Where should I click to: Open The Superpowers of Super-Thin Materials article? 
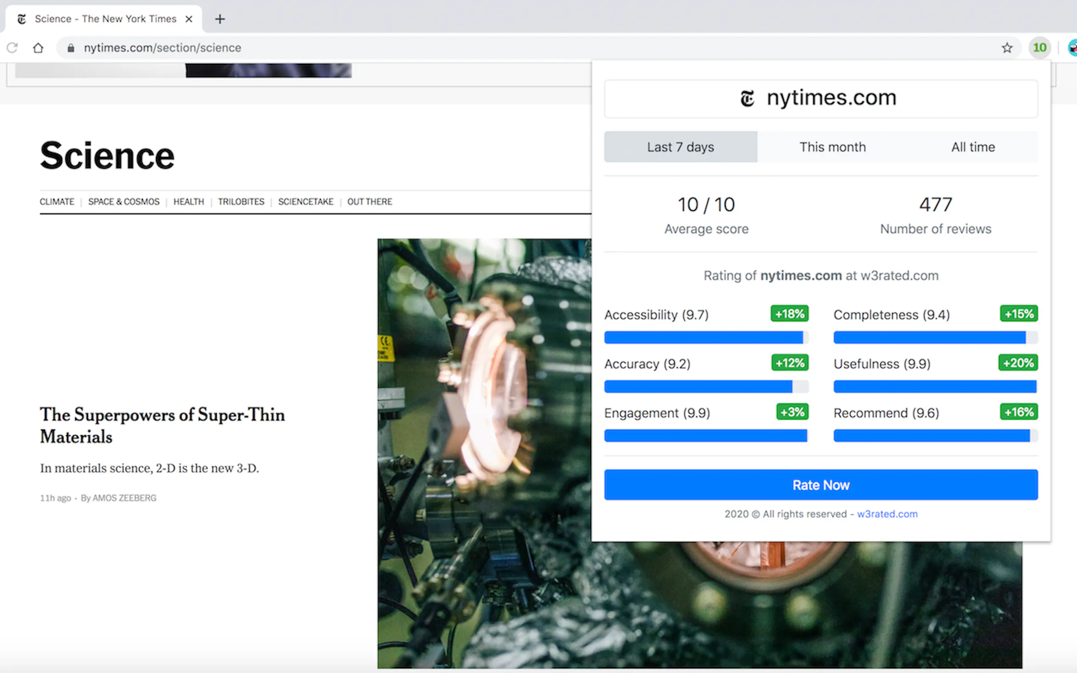click(x=162, y=425)
